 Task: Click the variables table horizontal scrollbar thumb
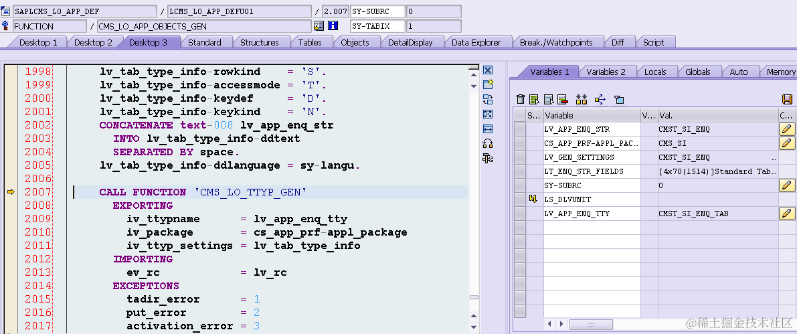click(x=590, y=324)
